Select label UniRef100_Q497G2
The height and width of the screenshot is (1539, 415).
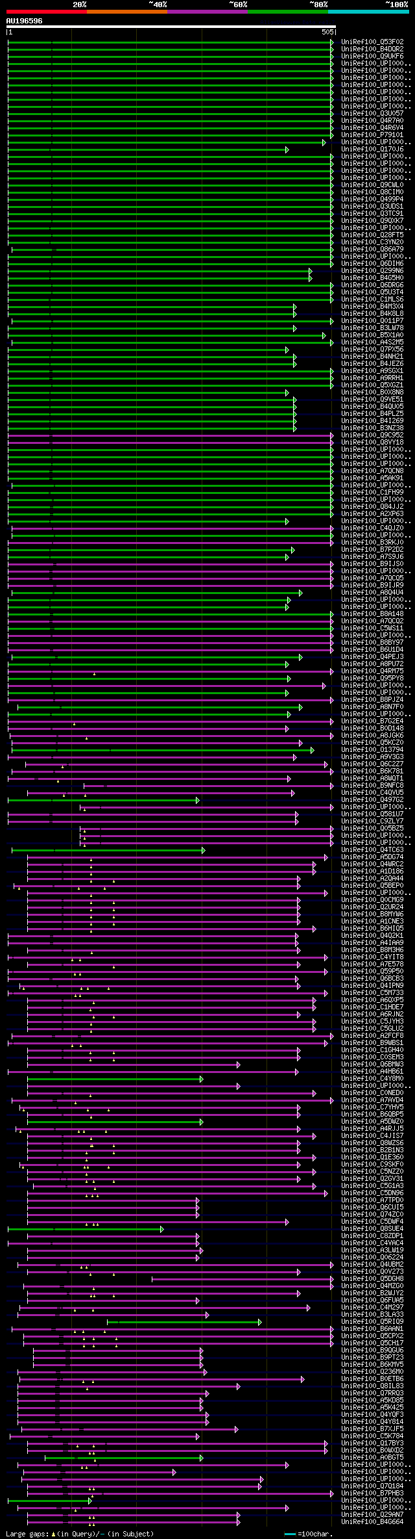coord(372,800)
